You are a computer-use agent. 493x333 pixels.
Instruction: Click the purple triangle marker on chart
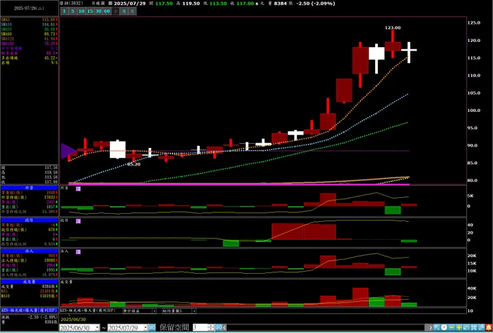pos(69,151)
